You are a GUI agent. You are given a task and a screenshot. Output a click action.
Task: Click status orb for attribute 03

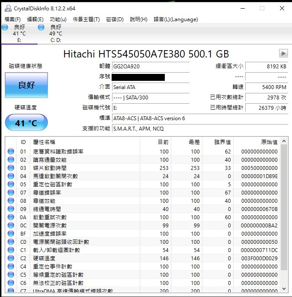tap(11, 168)
